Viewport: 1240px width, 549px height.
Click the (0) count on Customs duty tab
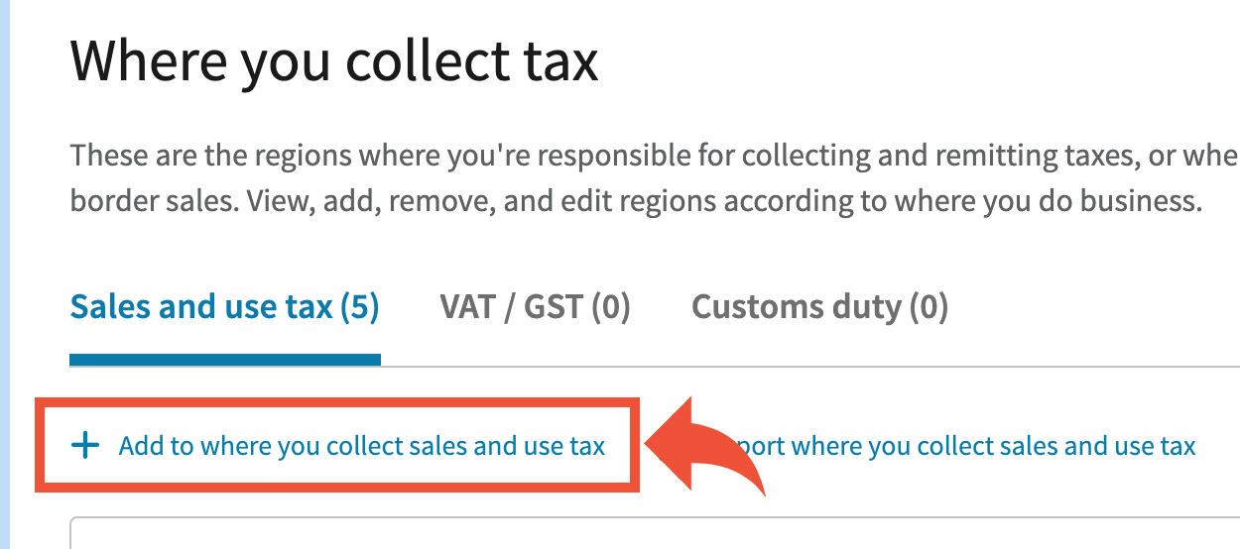929,307
